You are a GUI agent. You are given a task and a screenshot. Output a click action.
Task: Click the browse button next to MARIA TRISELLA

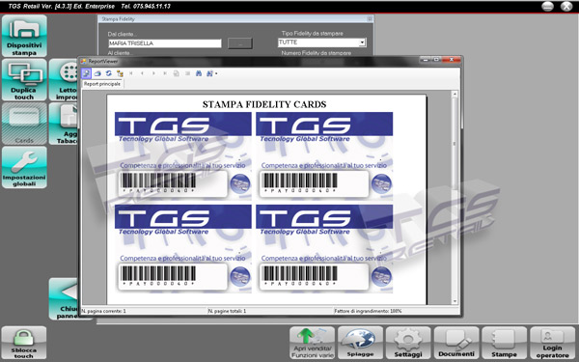(240, 43)
